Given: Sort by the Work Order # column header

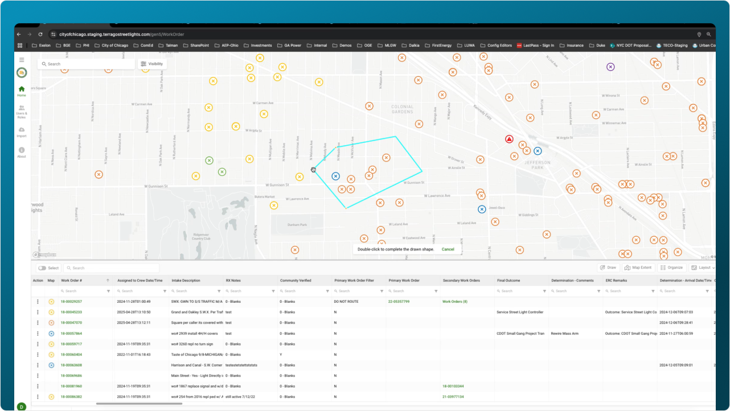Looking at the screenshot, I should 72,281.
